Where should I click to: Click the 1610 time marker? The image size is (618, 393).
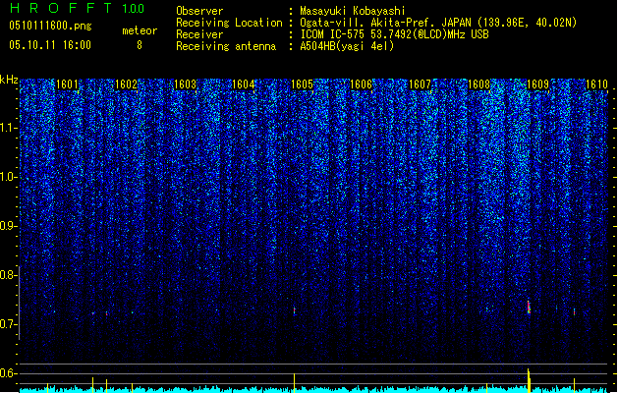pos(596,84)
